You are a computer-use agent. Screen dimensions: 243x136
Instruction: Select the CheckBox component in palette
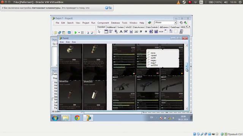click(141, 32)
